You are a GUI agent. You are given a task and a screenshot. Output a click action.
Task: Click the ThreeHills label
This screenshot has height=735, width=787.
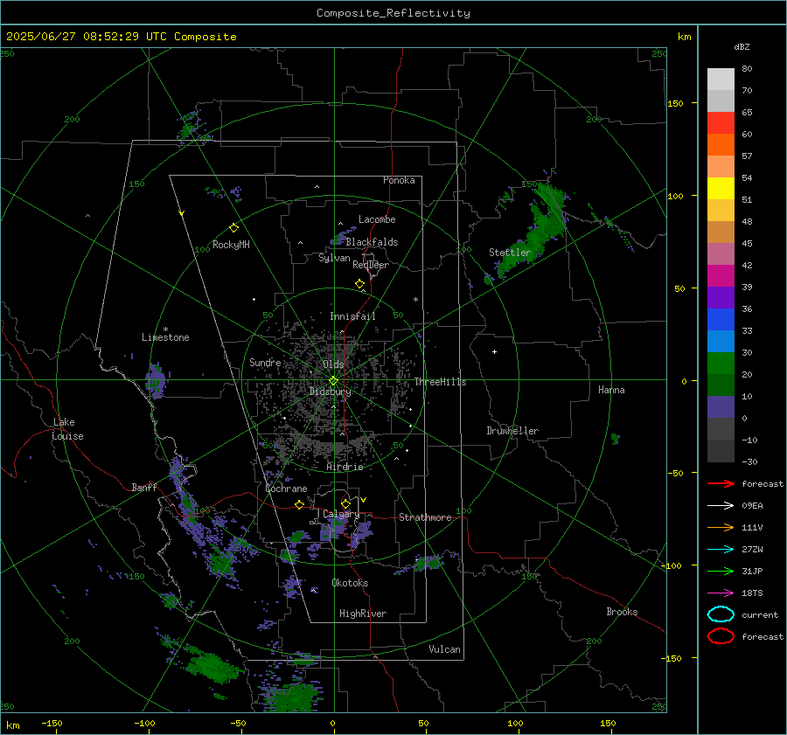point(440,382)
